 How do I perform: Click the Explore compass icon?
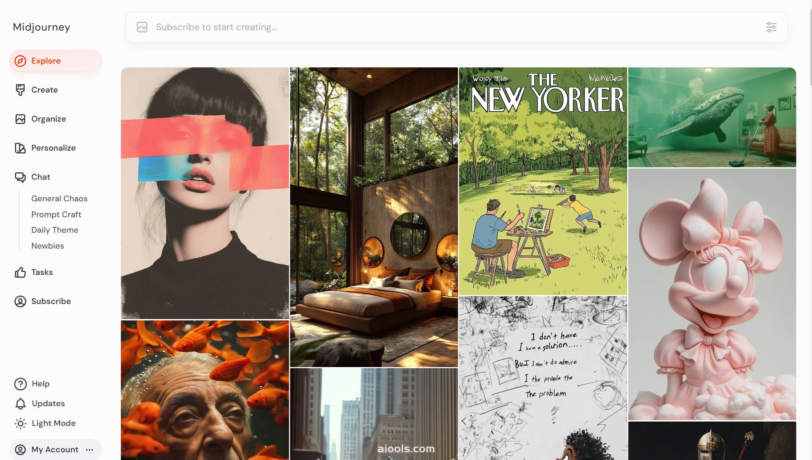pos(20,61)
